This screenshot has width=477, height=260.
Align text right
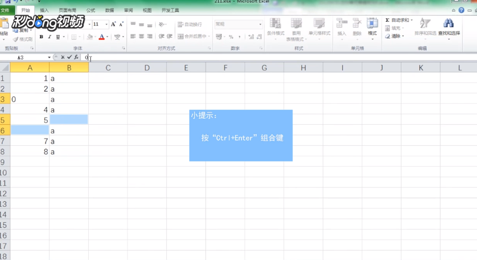150,37
